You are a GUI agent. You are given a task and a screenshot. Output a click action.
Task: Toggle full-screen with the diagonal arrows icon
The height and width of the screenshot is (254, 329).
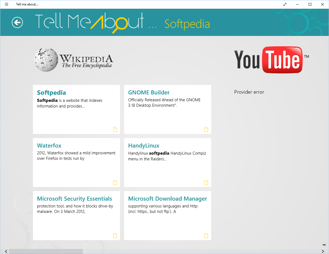(285, 4)
